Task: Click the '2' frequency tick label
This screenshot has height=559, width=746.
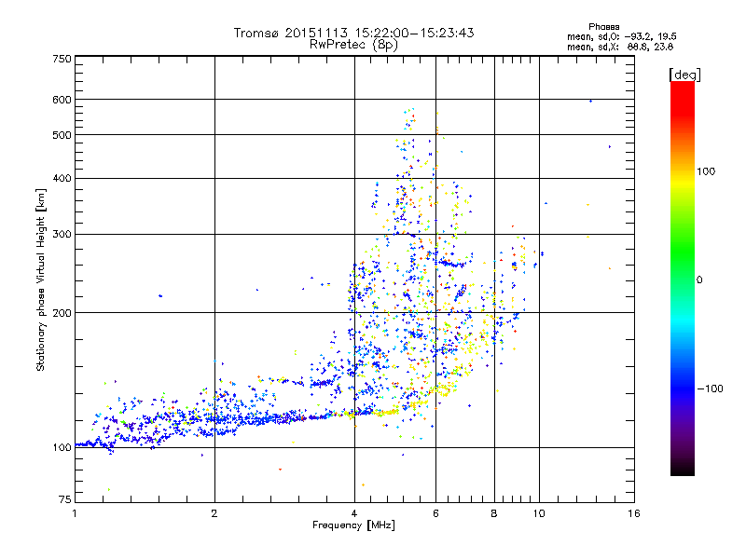Action: (x=214, y=513)
